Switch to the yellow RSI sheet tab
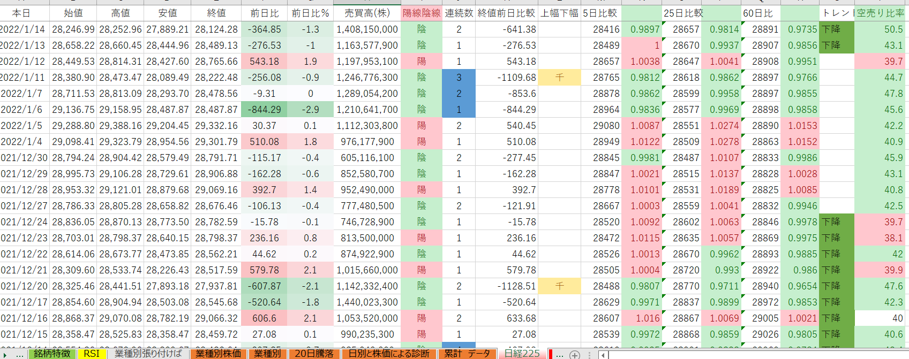 [92, 354]
